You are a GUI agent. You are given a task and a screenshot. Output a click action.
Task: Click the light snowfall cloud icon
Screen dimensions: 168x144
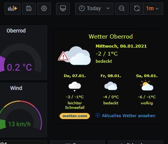pos(75,87)
